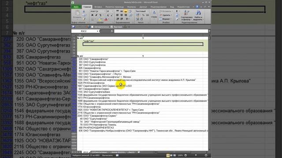Screen dimensions: 282x158
Task: Switch to Page Layout view
Action: pos(171,155)
